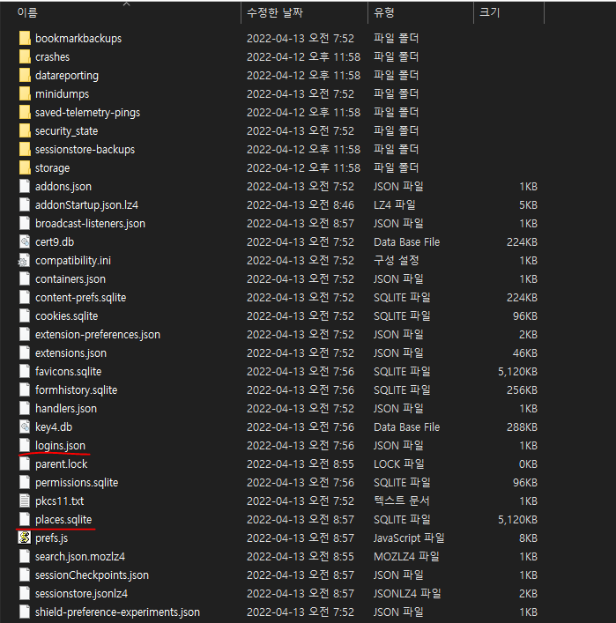Click the 8KB size of prefs.js
The width and height of the screenshot is (616, 623).
528,538
